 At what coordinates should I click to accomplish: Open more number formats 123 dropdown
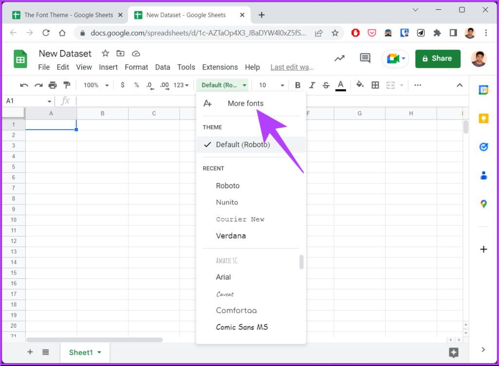click(x=181, y=85)
